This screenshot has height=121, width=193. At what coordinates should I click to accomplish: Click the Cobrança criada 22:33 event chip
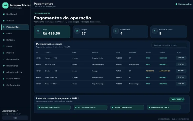coord(54,107)
